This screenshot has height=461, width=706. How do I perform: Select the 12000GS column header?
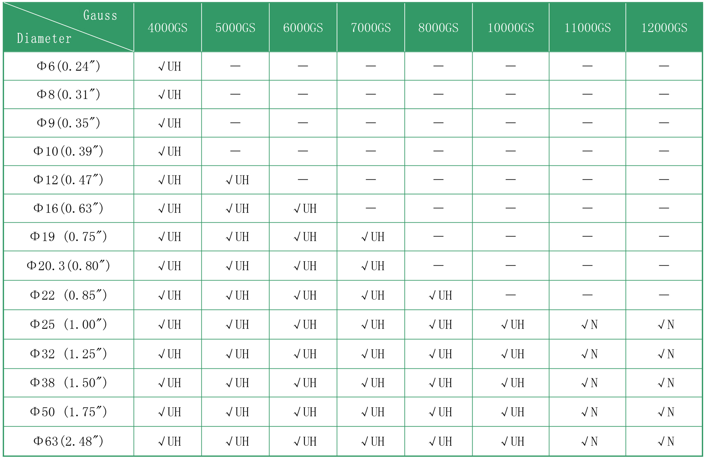(x=664, y=28)
